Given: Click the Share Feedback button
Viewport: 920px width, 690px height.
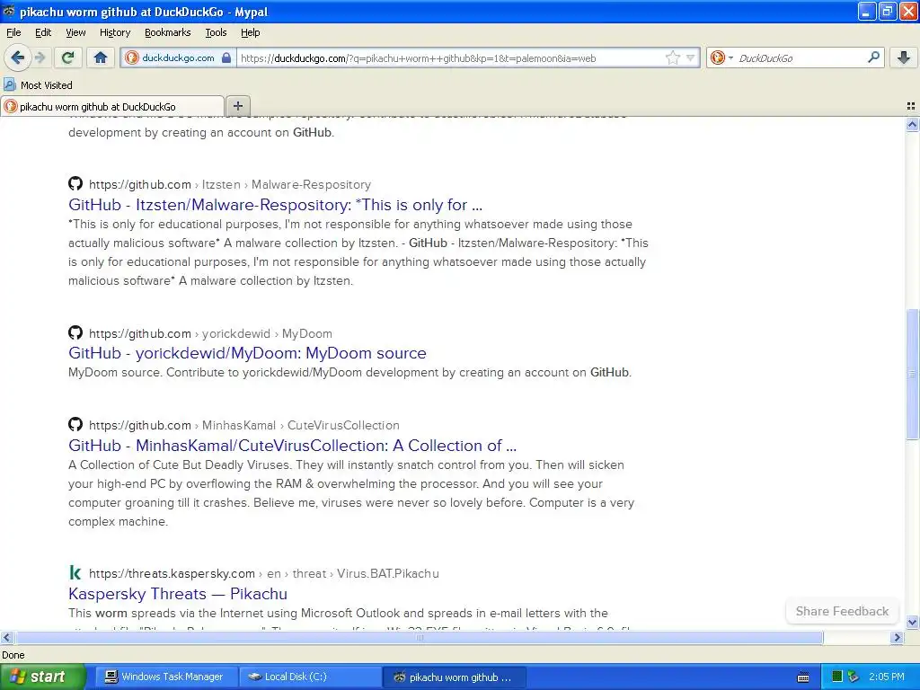Looking at the screenshot, I should pos(842,611).
